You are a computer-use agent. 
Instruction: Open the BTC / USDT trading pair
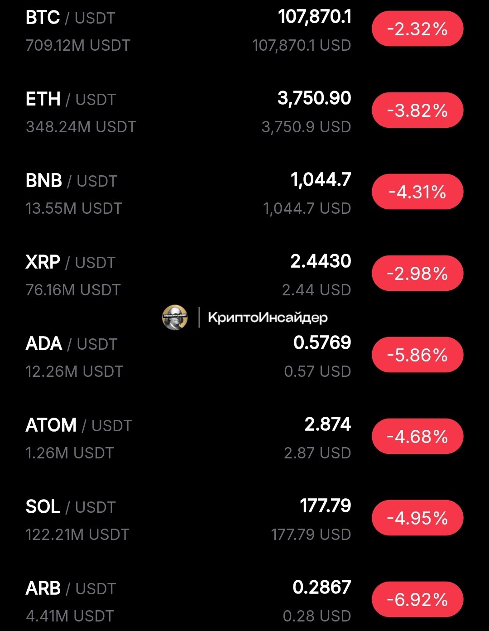(x=71, y=18)
